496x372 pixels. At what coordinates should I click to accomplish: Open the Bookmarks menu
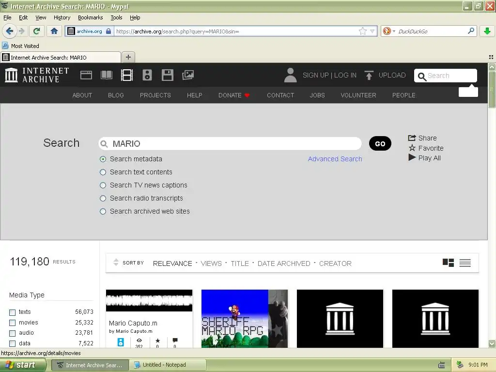click(90, 17)
